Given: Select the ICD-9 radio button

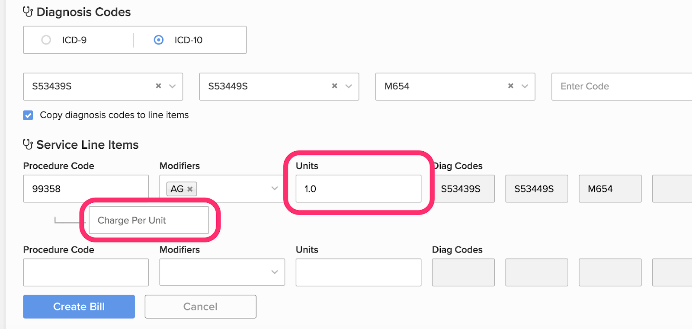Looking at the screenshot, I should tap(46, 40).
